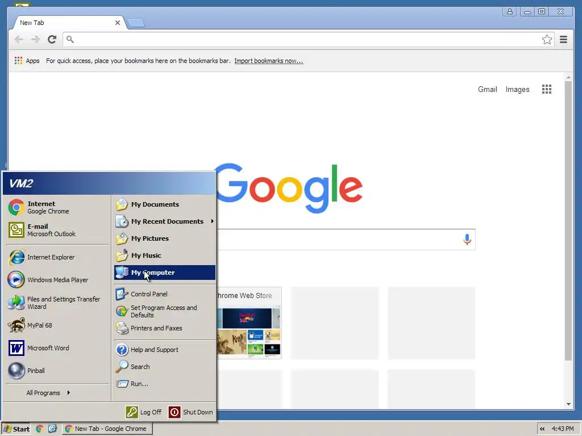Select New Tab - Google Chrome taskbar button
This screenshot has width=582, height=436.
tap(106, 429)
